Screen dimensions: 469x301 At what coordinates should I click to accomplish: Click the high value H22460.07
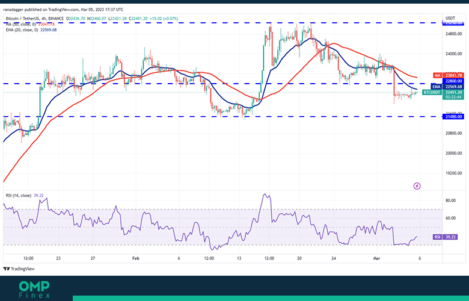point(97,19)
